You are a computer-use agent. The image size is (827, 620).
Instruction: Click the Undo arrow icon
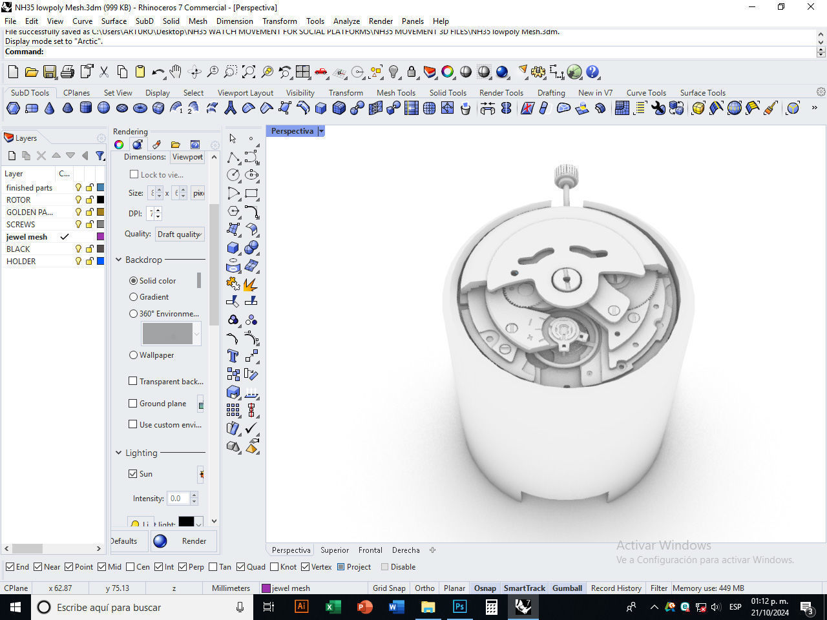tap(158, 72)
